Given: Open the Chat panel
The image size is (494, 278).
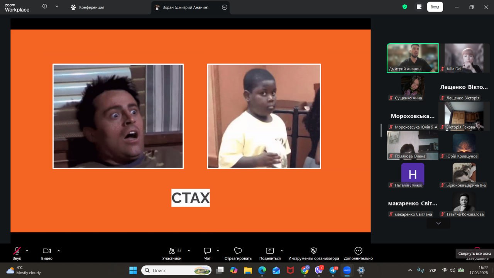Looking at the screenshot, I should coord(207,251).
